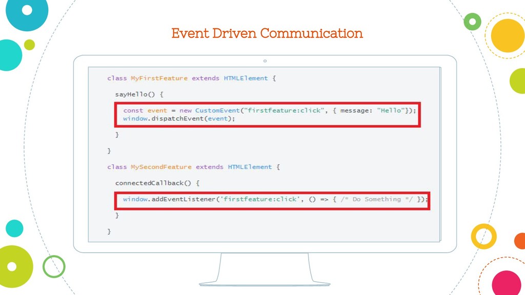Click the 'MySecondFeature' class name
Image resolution: width=525 pixels, height=295 pixels.
[x=161, y=167]
